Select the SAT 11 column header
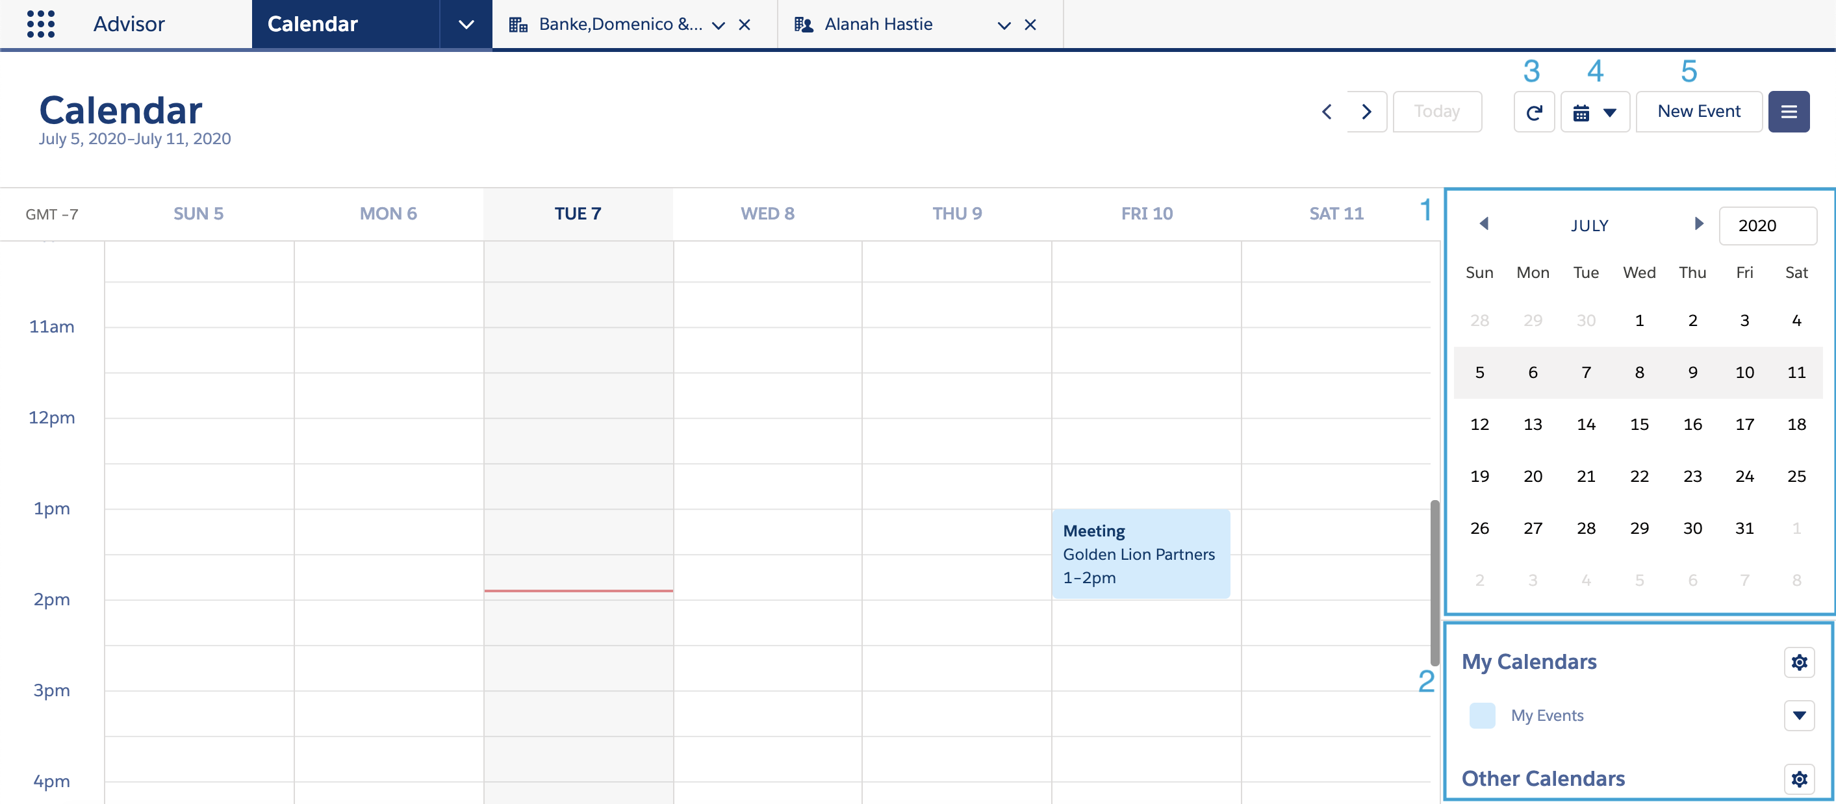1836x804 pixels. (1336, 214)
